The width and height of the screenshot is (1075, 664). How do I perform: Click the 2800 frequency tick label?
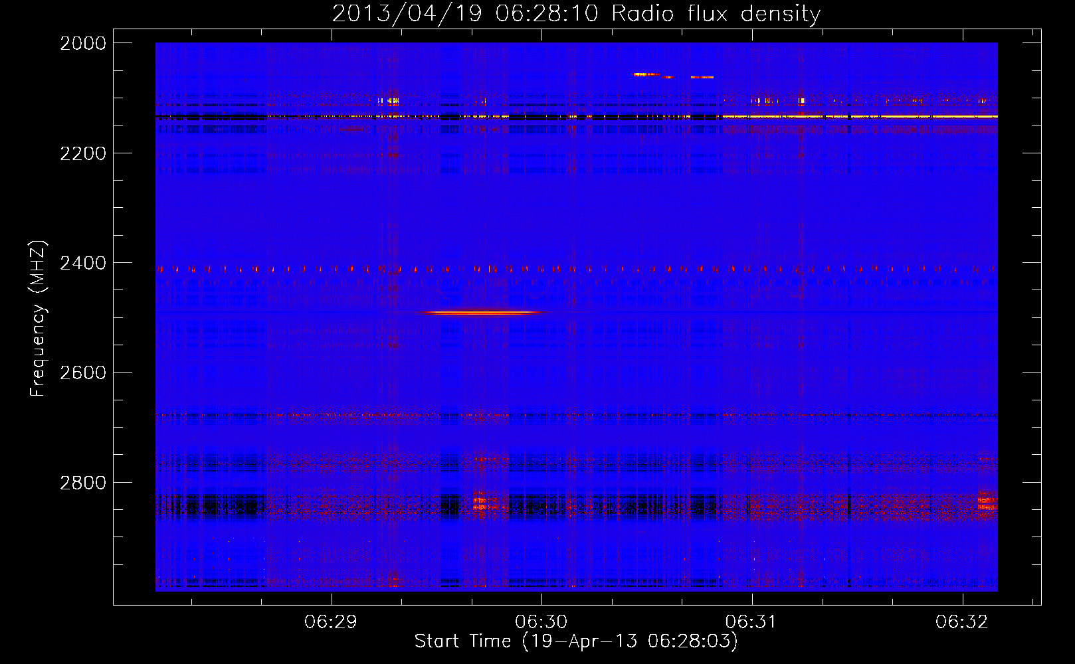[x=83, y=482]
